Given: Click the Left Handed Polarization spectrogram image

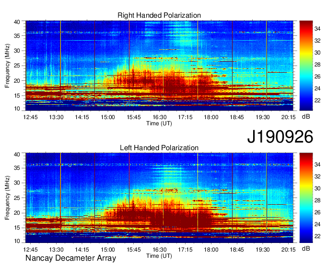Looking at the screenshot, I should click(159, 198).
